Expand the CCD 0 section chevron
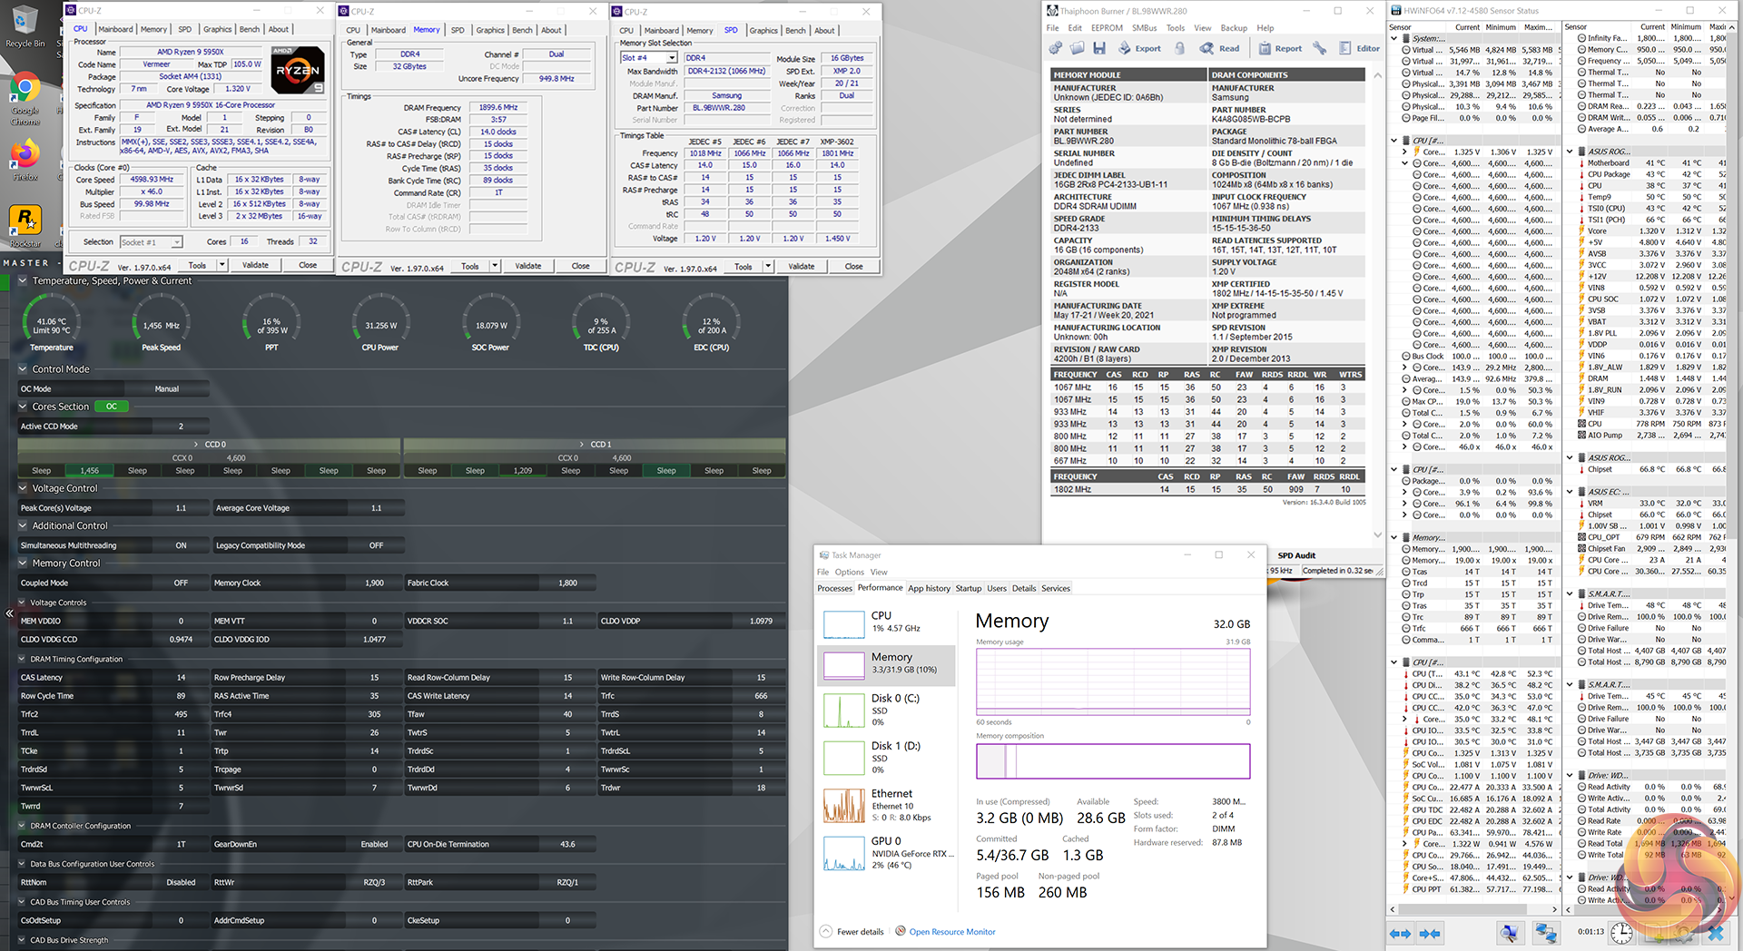The height and width of the screenshot is (951, 1743). click(x=197, y=445)
